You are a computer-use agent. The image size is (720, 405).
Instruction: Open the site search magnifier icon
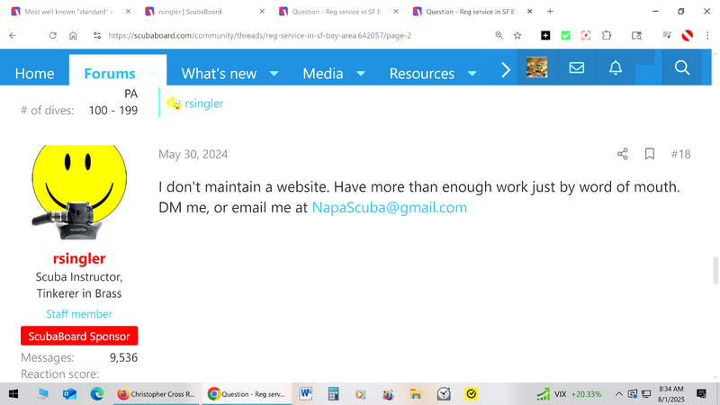tap(681, 68)
